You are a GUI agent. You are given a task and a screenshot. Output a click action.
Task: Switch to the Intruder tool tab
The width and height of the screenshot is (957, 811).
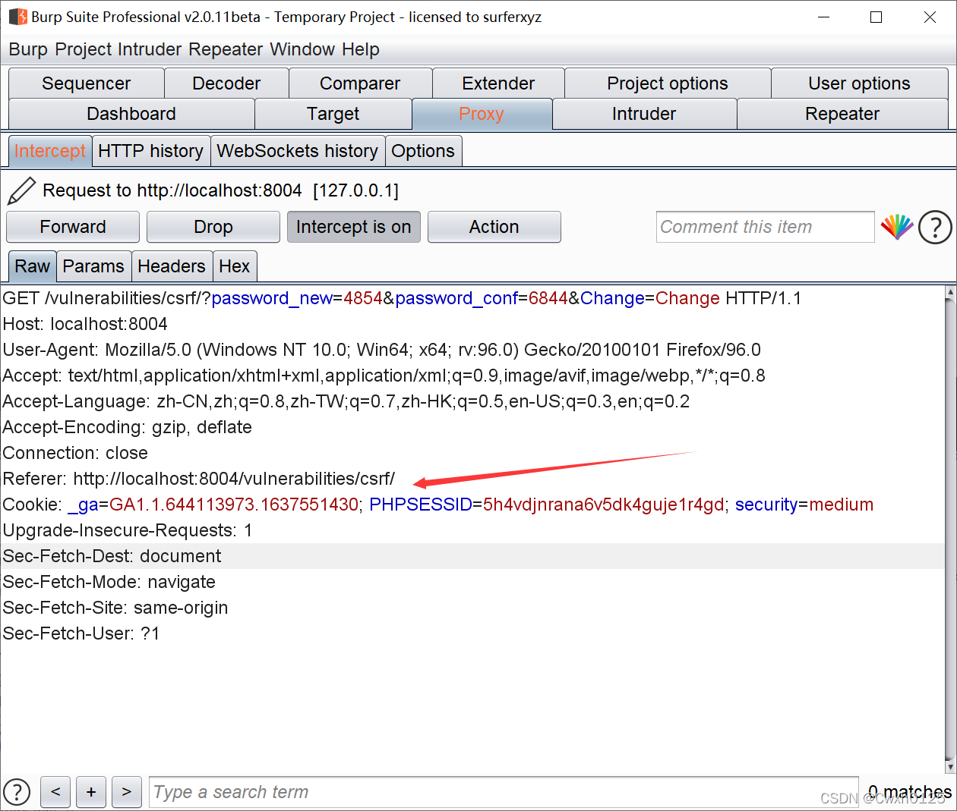tap(644, 114)
